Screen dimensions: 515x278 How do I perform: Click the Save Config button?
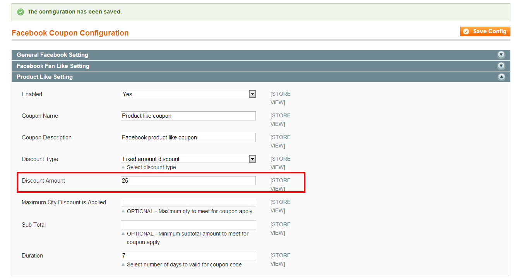click(x=485, y=31)
